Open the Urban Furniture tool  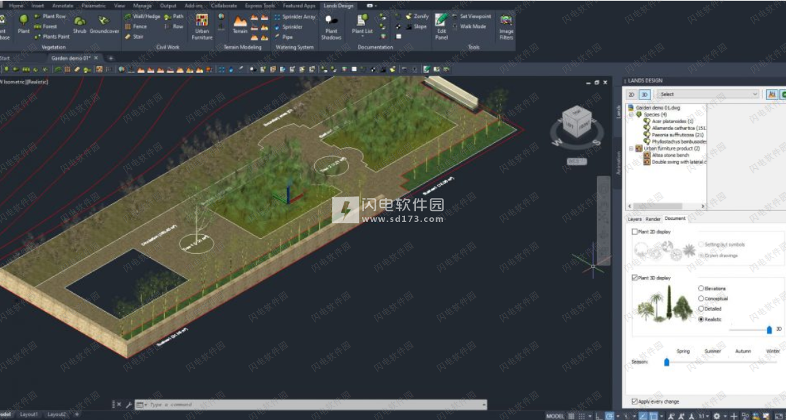202,27
